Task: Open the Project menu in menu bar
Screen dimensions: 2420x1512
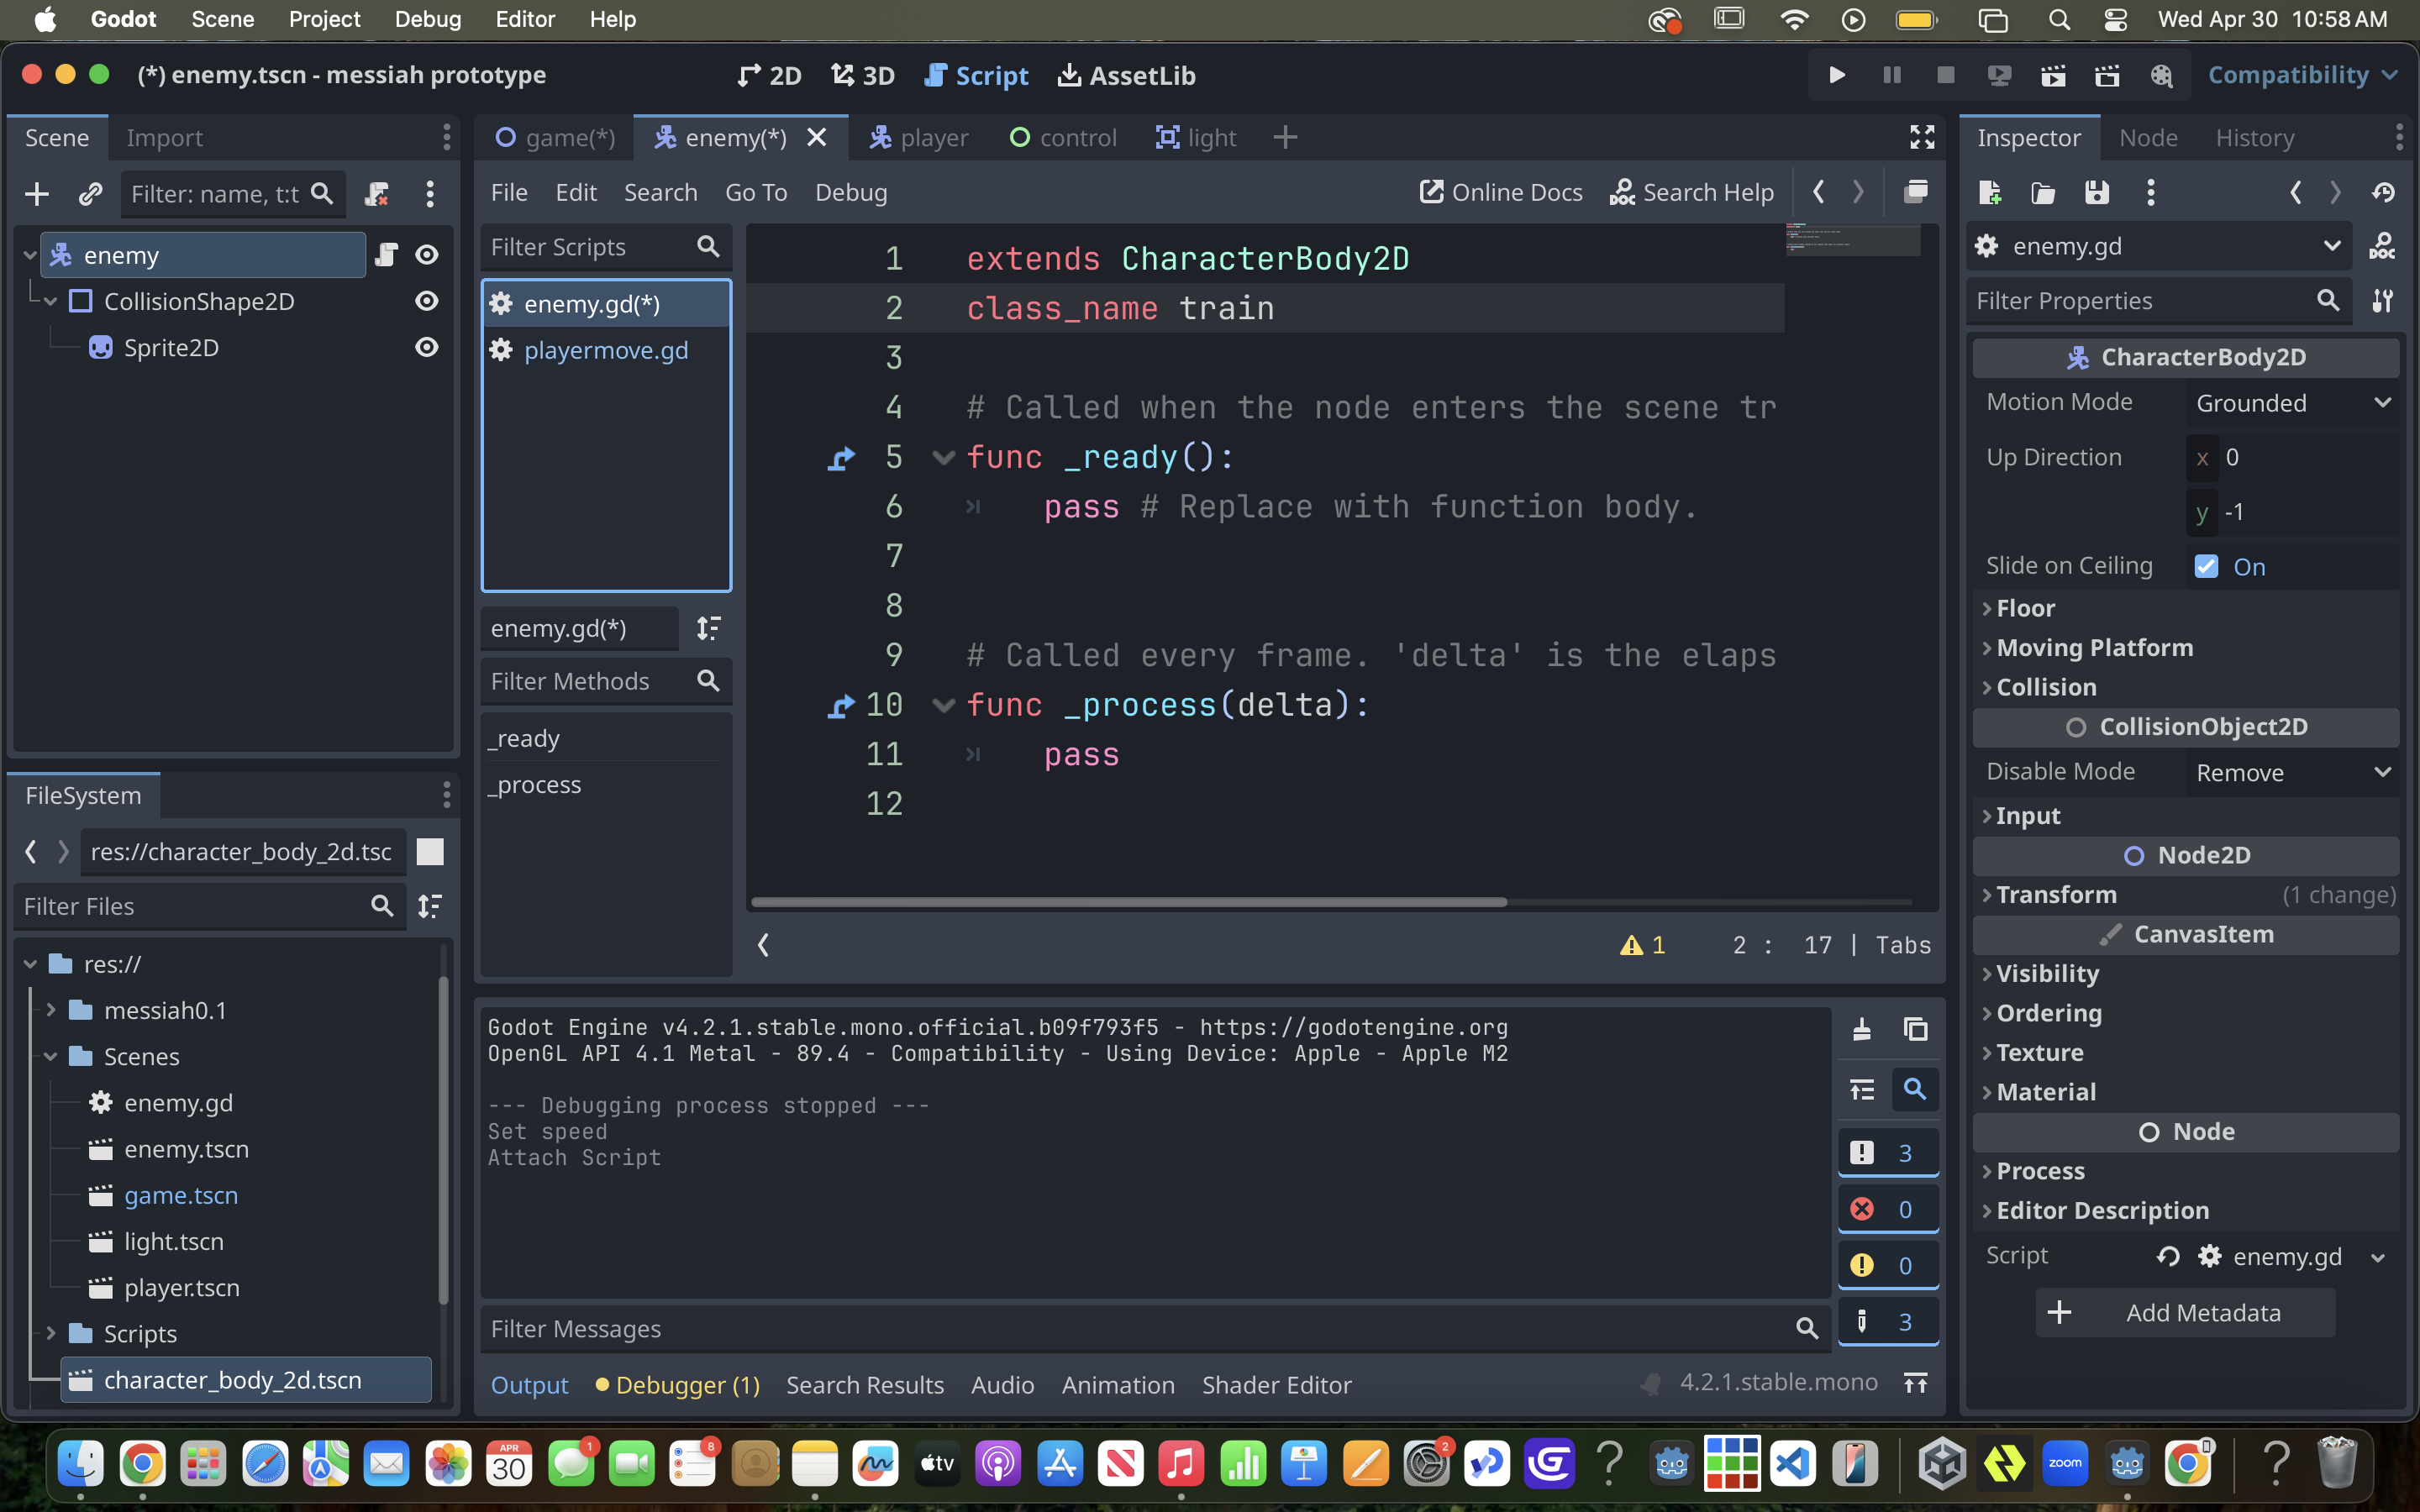Action: (324, 19)
